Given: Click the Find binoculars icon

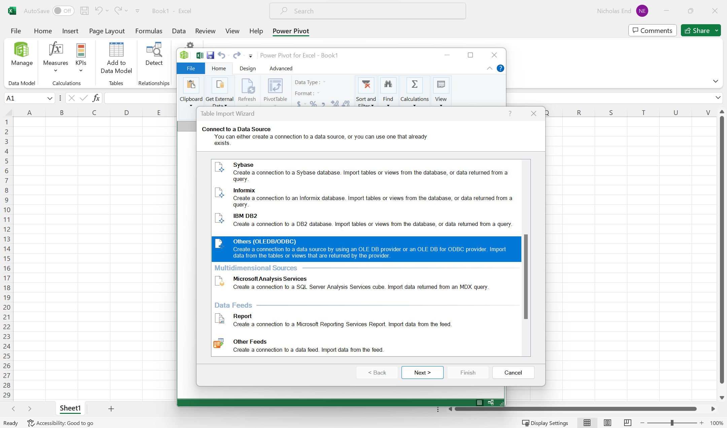Looking at the screenshot, I should coord(388,85).
